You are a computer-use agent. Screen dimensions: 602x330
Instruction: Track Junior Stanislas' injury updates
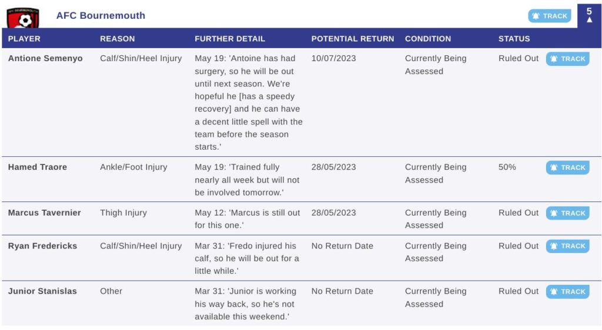(567, 291)
